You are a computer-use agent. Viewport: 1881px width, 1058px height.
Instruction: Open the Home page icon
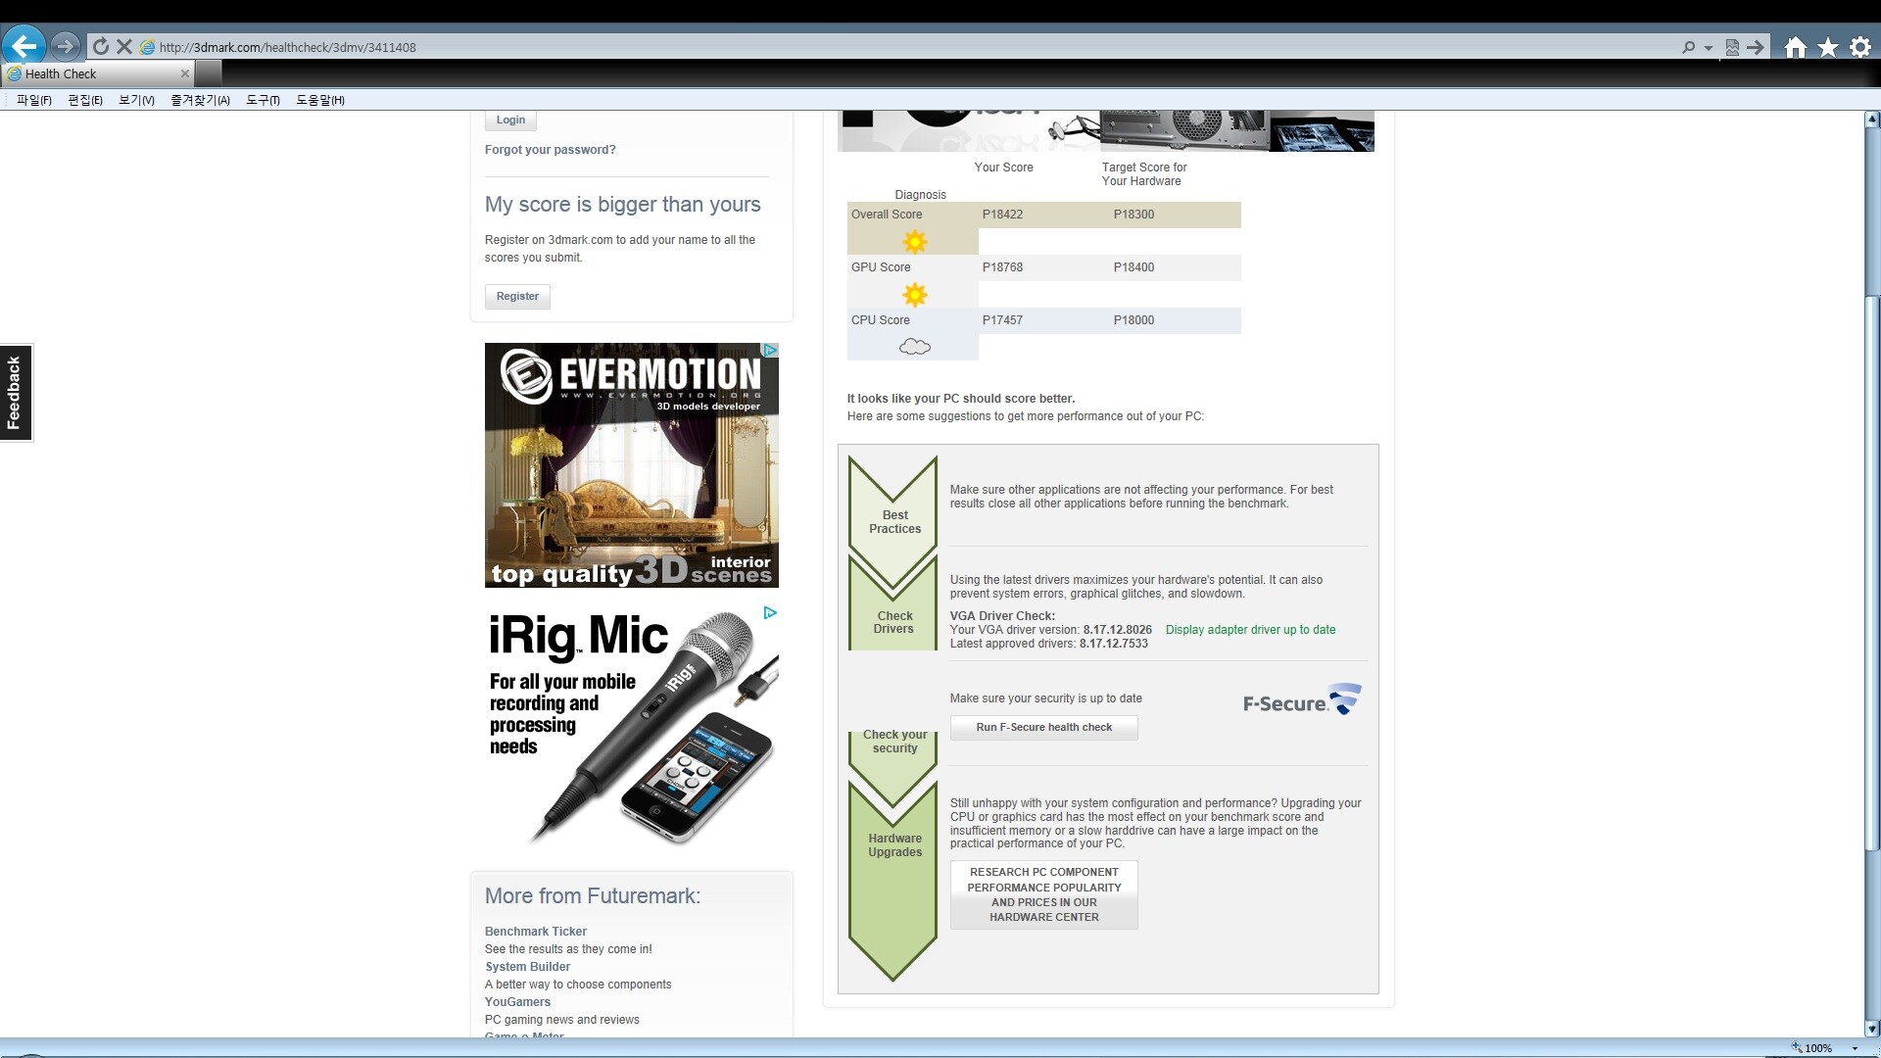[1795, 47]
